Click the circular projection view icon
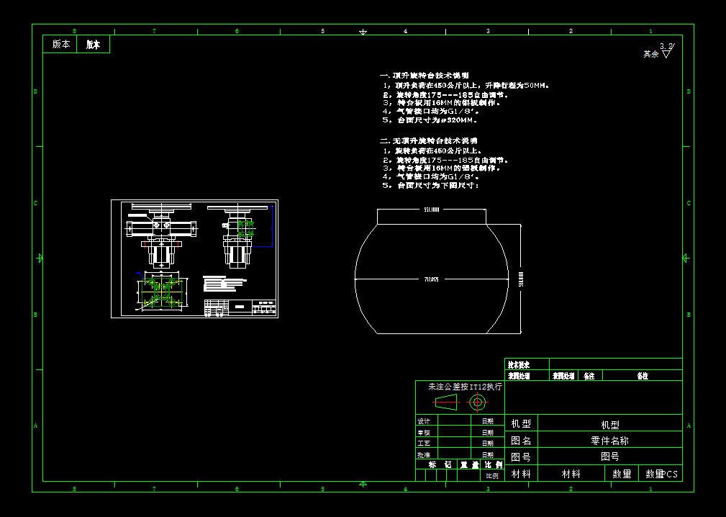Viewport: 726px width, 517px height. [x=478, y=400]
